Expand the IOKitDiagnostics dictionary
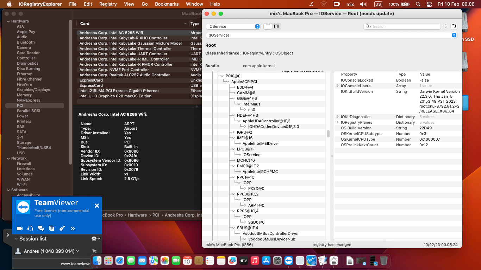This screenshot has height=270, width=481. [x=337, y=117]
